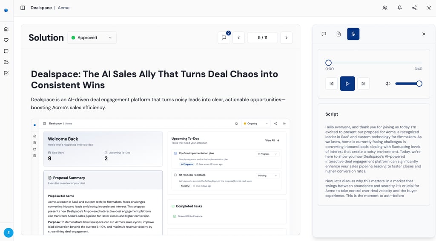
Task: Open the Approved status dropdown
Action: click(92, 37)
